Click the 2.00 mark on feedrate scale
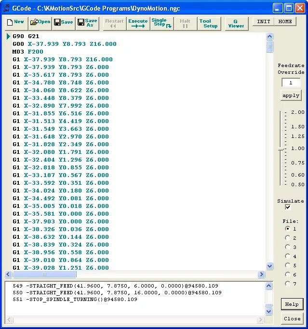The height and width of the screenshot is (329, 308). click(x=298, y=112)
